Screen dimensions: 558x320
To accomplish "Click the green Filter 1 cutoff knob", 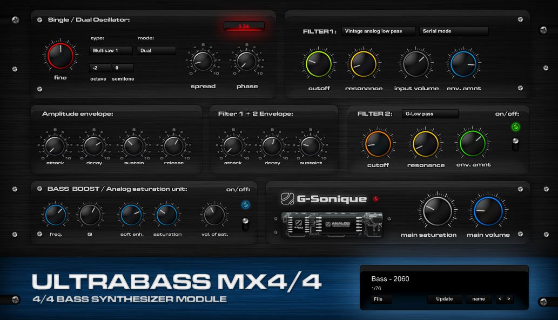I will coord(319,64).
